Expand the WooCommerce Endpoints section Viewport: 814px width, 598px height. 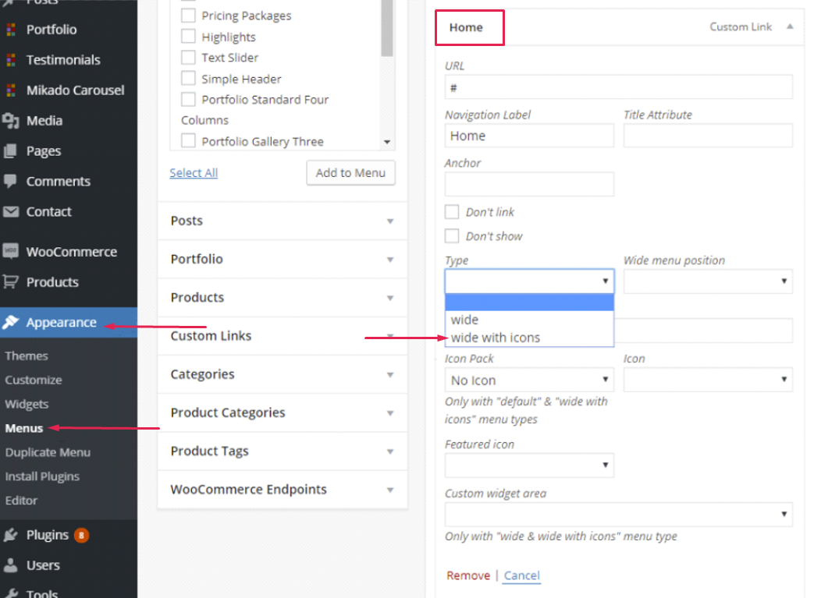(x=282, y=490)
